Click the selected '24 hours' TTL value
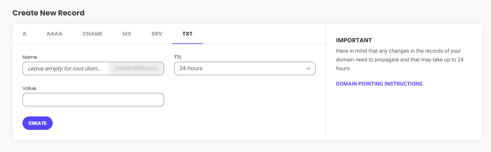Viewport: 491px width, 152px height. pyautogui.click(x=191, y=68)
